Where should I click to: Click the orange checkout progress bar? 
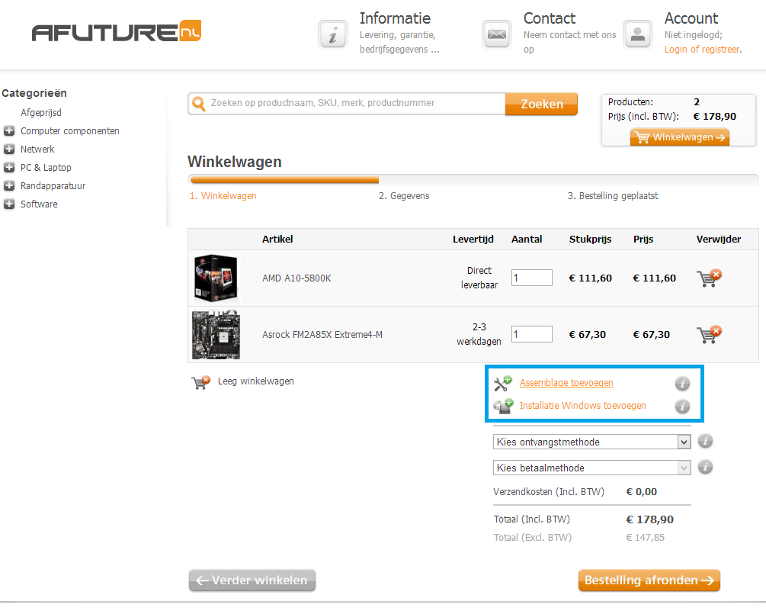tap(284, 180)
